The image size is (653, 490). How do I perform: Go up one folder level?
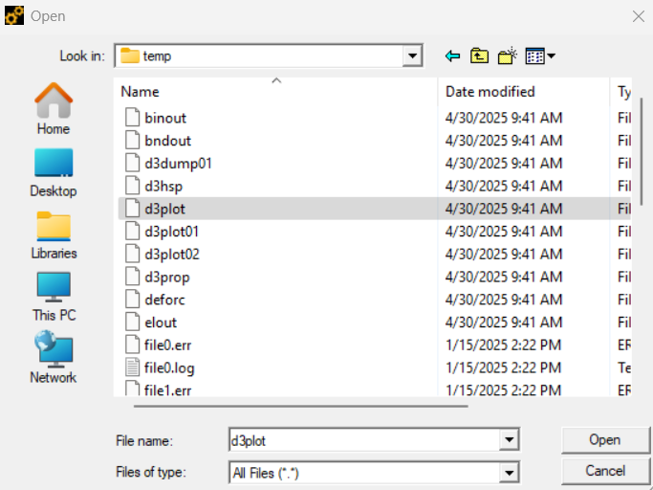(479, 56)
